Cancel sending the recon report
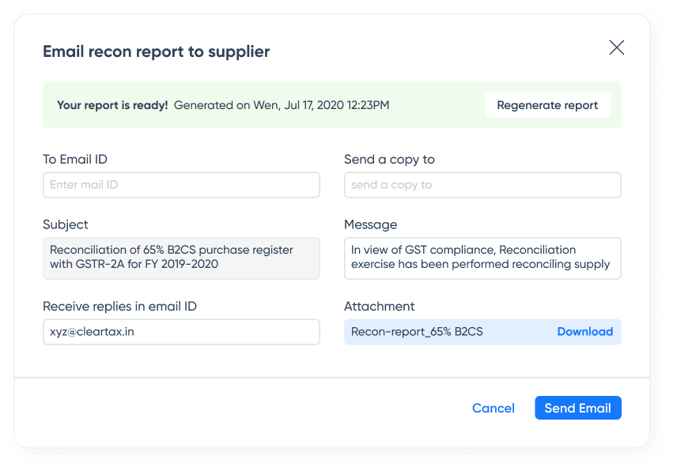 [493, 408]
